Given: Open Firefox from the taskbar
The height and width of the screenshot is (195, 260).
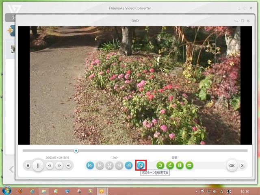Looking at the screenshot, I should click(x=21, y=191).
